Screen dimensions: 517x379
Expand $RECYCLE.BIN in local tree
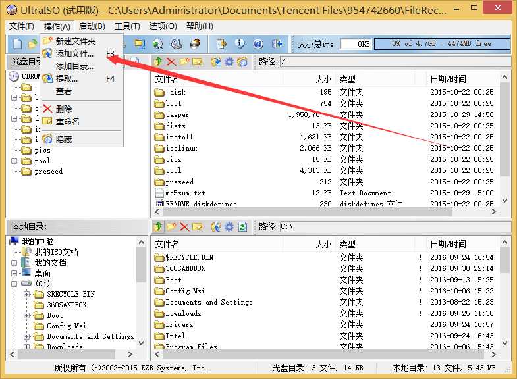click(27, 294)
